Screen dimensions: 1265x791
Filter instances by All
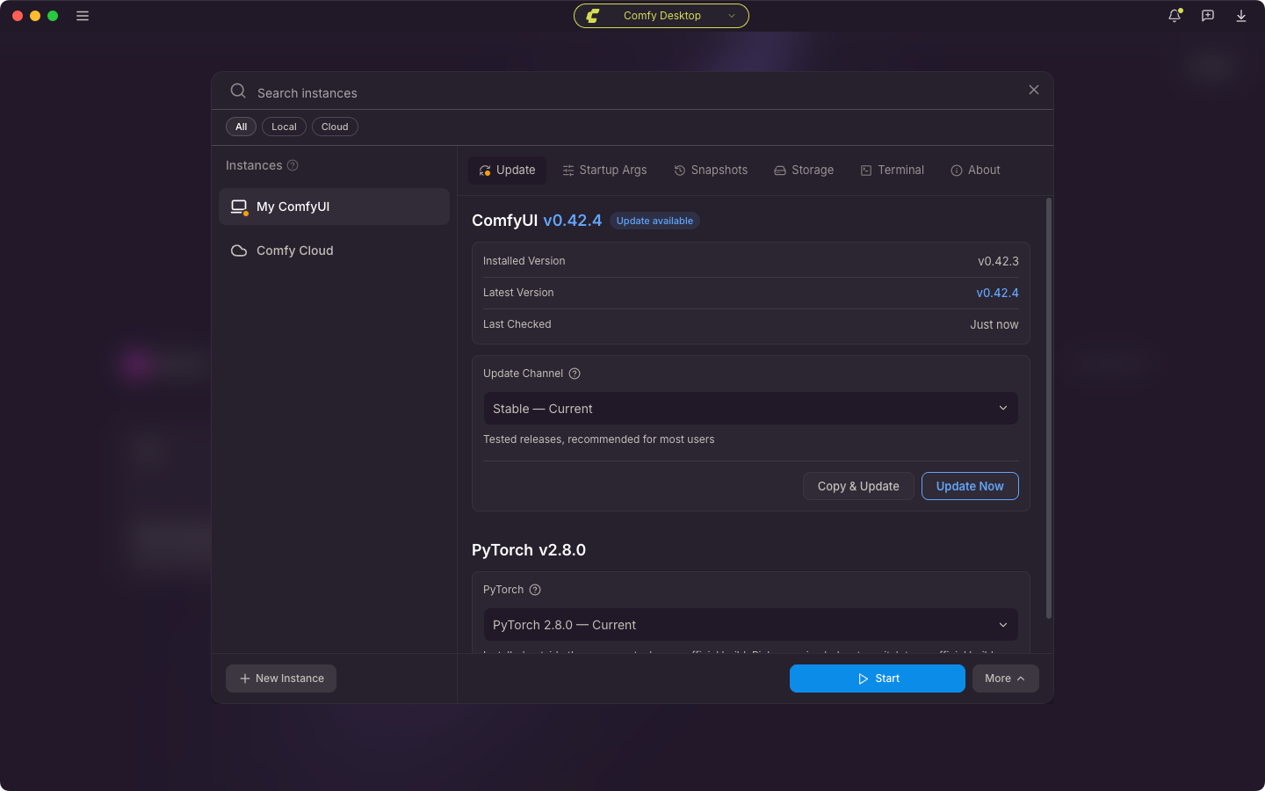(241, 127)
